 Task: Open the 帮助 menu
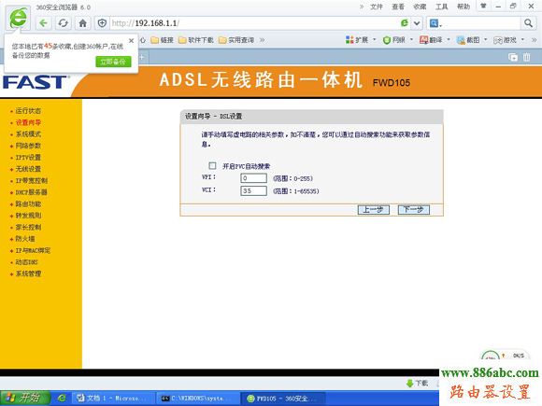point(464,7)
